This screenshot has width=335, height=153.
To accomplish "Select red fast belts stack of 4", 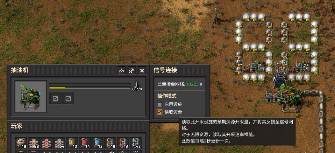I will (x=46, y=143).
